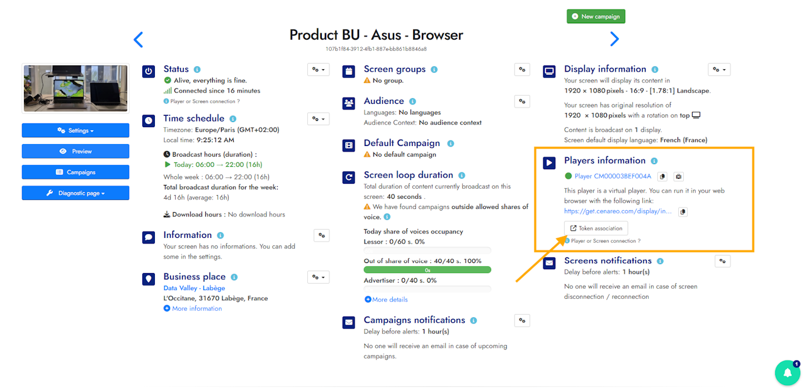The width and height of the screenshot is (806, 392).
Task: Go to the next screen arrow
Action: pyautogui.click(x=615, y=39)
